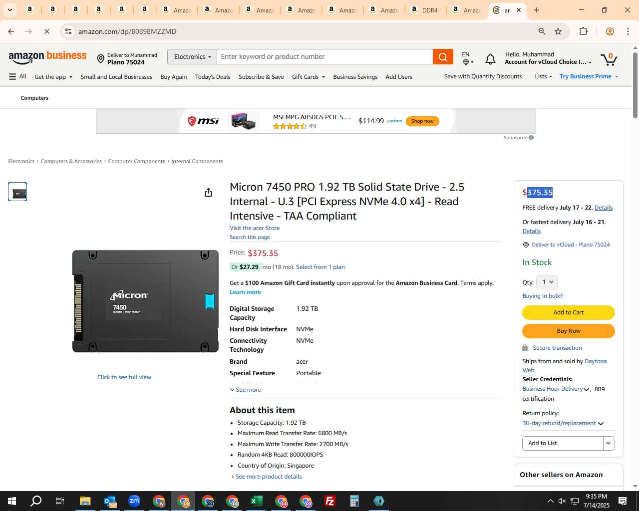This screenshot has width=639, height=511.
Task: Click the sponsored ad info icon
Action: [531, 138]
